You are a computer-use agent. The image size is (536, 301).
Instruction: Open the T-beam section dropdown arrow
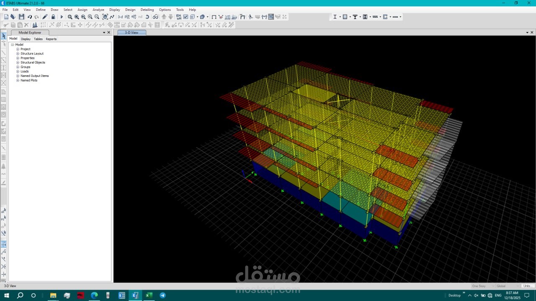point(360,17)
